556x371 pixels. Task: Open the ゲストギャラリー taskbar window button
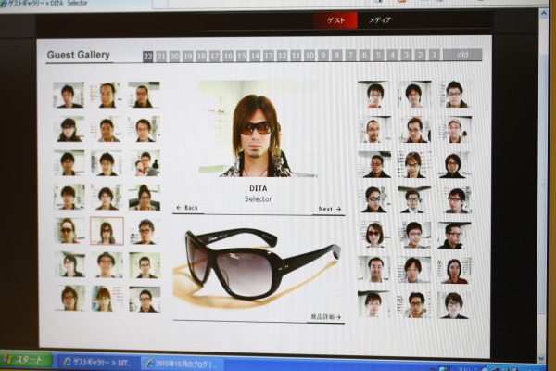(97, 363)
